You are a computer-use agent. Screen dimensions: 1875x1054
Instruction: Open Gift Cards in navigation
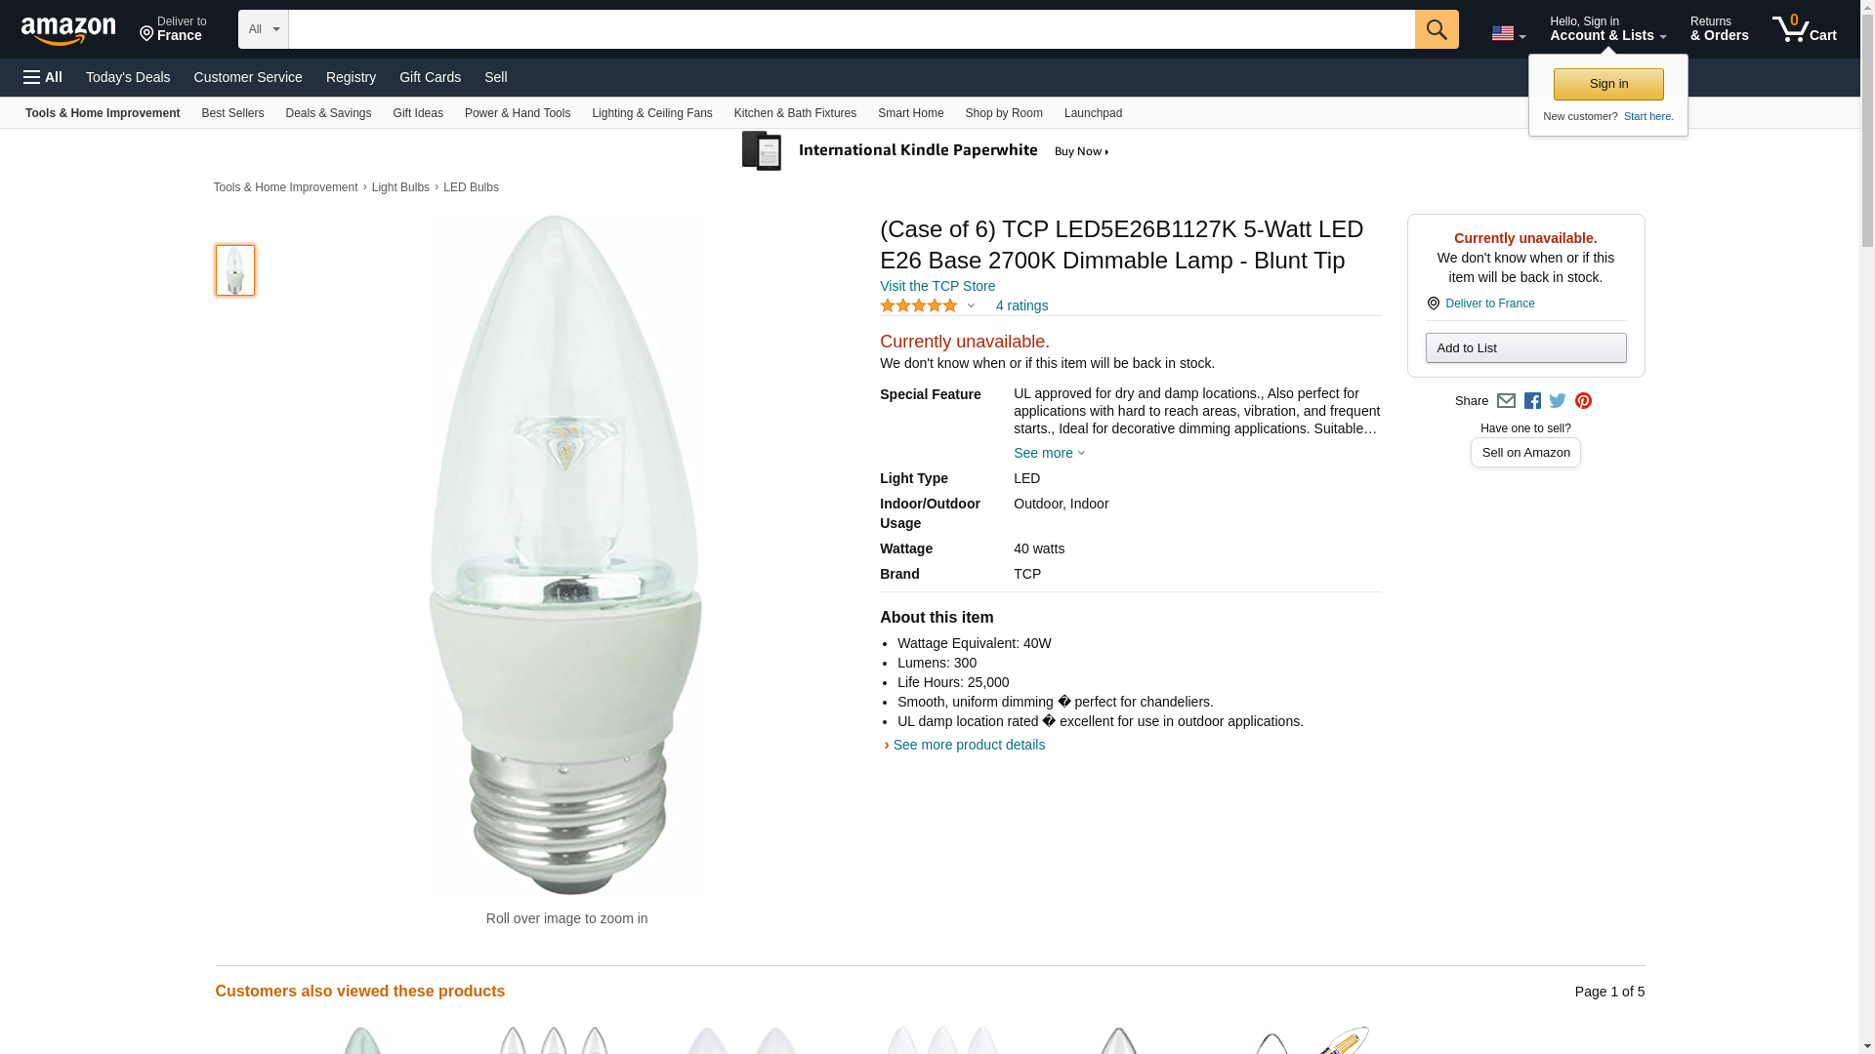click(x=430, y=77)
